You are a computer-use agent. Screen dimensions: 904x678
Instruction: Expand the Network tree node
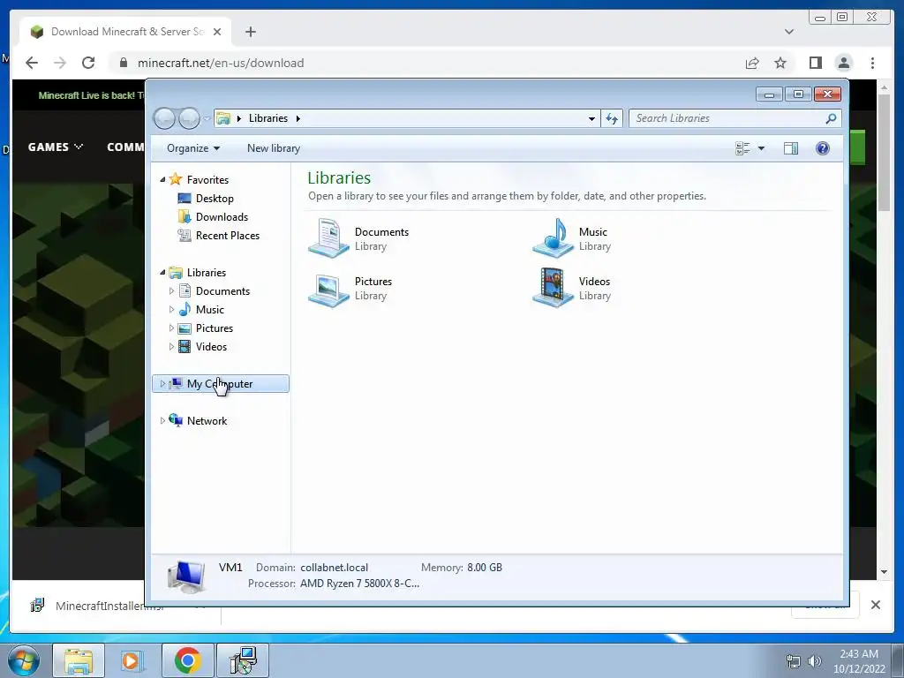click(162, 421)
